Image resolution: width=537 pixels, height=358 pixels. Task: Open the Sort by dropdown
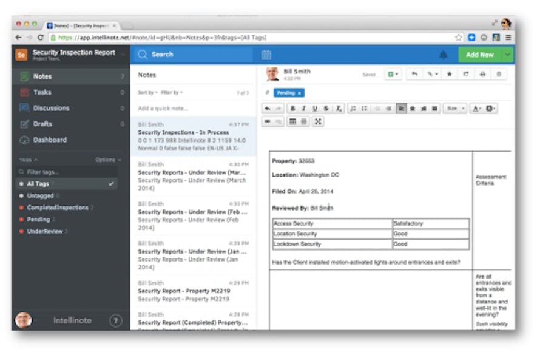[x=147, y=92]
